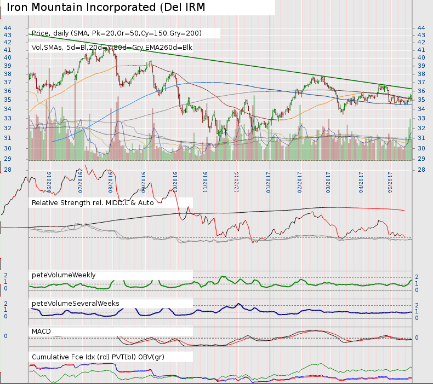Image resolution: width=433 pixels, height=384 pixels.
Task: Click the 02/2017 date axis label
Action: coord(300,181)
